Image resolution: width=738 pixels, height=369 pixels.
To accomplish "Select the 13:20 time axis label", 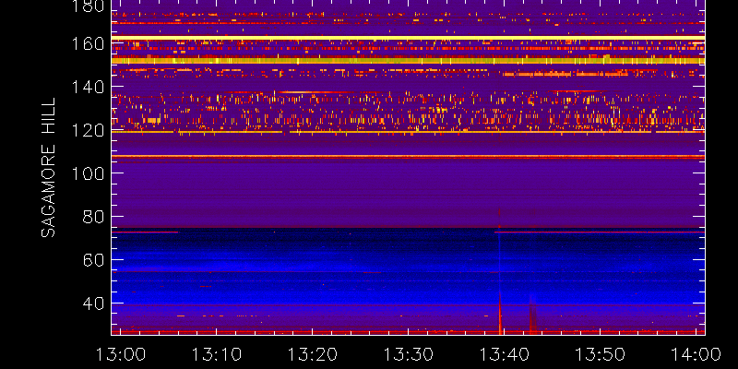I will coord(313,354).
